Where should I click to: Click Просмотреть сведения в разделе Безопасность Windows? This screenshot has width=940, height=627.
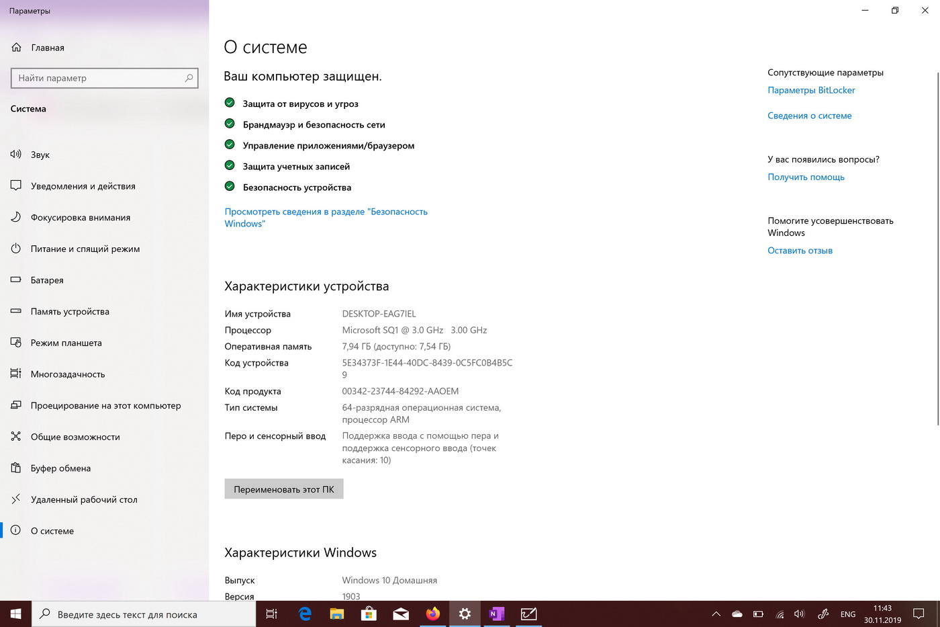tap(326, 218)
